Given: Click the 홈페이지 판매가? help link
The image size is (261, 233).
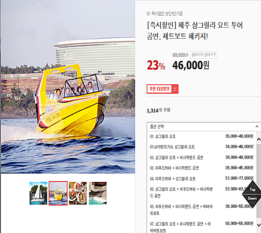Looking at the screenshot, I should click(x=203, y=55).
